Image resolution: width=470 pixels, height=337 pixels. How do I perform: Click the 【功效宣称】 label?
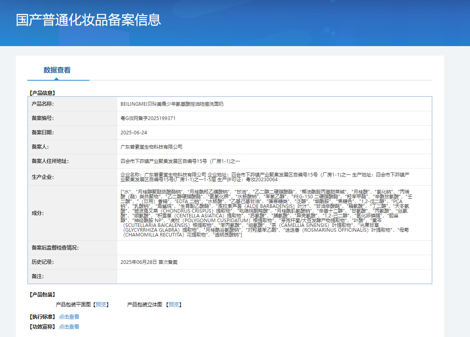42,327
